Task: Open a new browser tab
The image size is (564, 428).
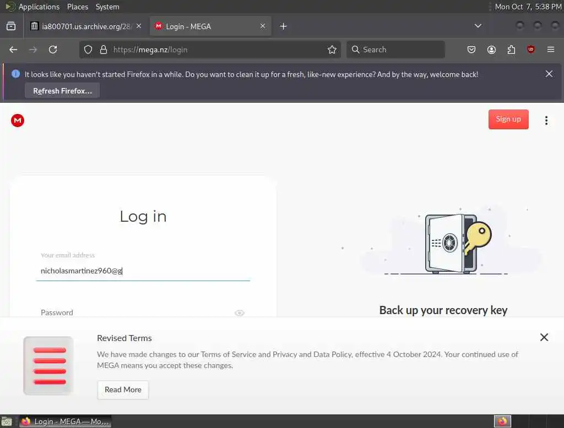Action: tap(283, 26)
